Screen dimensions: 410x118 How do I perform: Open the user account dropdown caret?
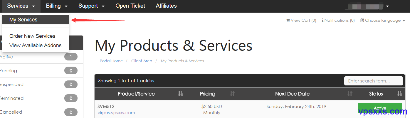387,6
